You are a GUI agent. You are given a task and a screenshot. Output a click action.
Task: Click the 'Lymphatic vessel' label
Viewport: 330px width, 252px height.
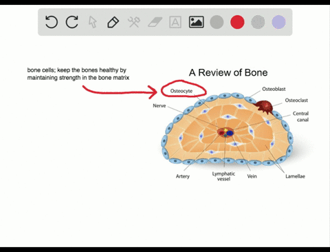pyautogui.click(x=223, y=176)
